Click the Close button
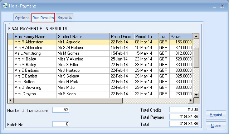This screenshot has width=229, height=134. point(216,125)
